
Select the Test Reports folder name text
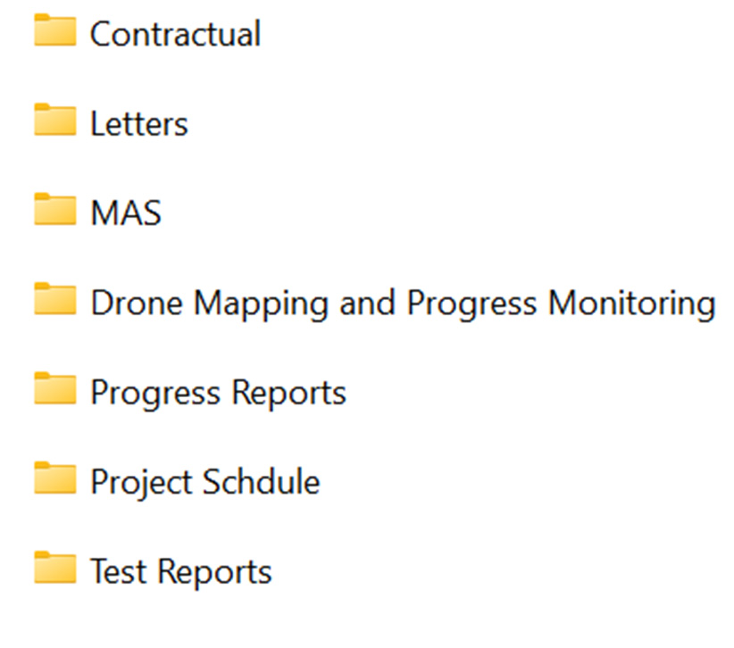point(181,572)
